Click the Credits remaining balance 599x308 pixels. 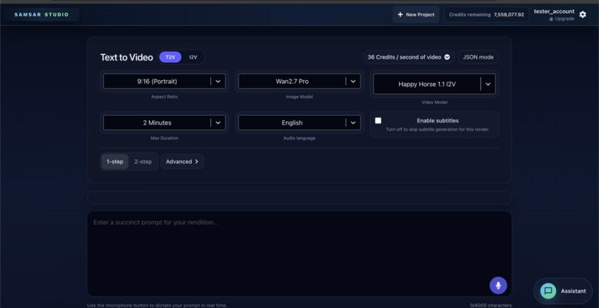click(486, 15)
